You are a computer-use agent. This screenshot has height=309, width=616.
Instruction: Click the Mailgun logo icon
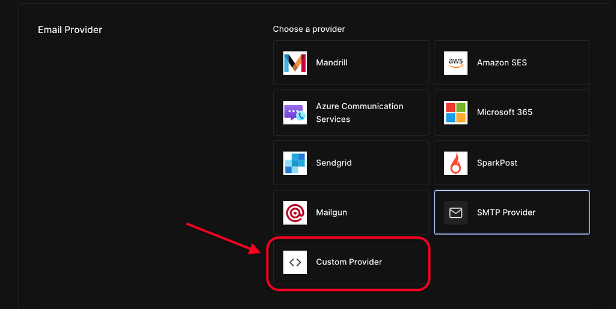coord(295,212)
